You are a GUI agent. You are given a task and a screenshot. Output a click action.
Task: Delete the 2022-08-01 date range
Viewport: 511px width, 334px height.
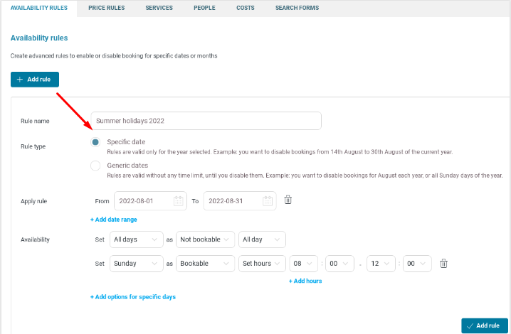click(x=288, y=200)
